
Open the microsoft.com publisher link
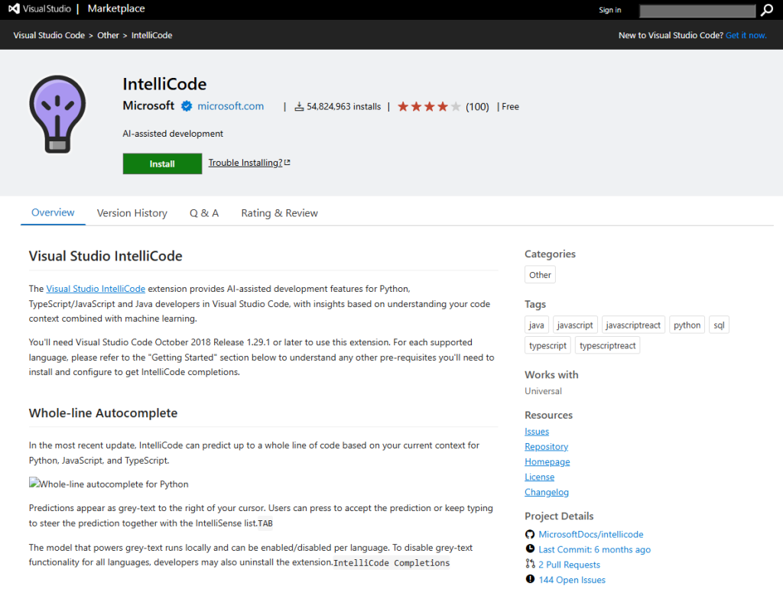tap(231, 106)
